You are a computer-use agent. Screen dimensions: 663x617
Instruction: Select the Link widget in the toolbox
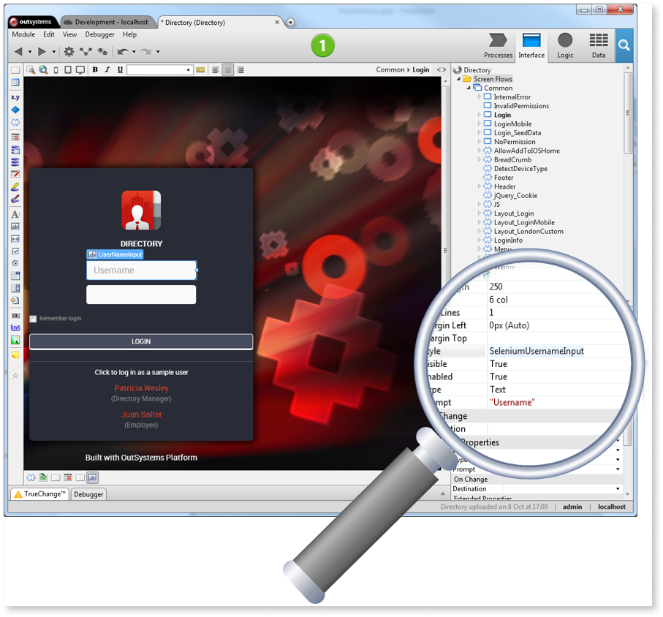[15, 328]
